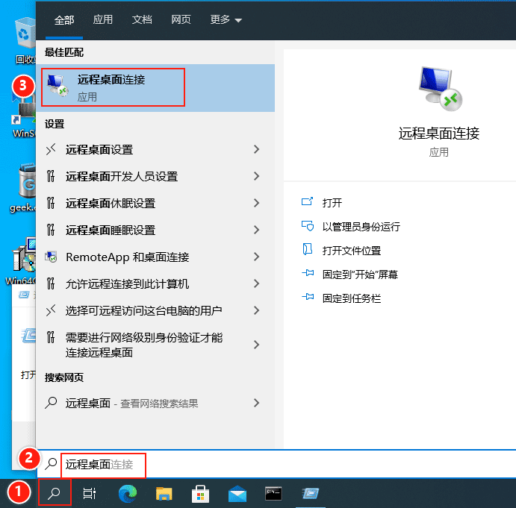Expand the 远程桌面开发人员设置 arrow
The image size is (516, 508).
pyautogui.click(x=257, y=176)
